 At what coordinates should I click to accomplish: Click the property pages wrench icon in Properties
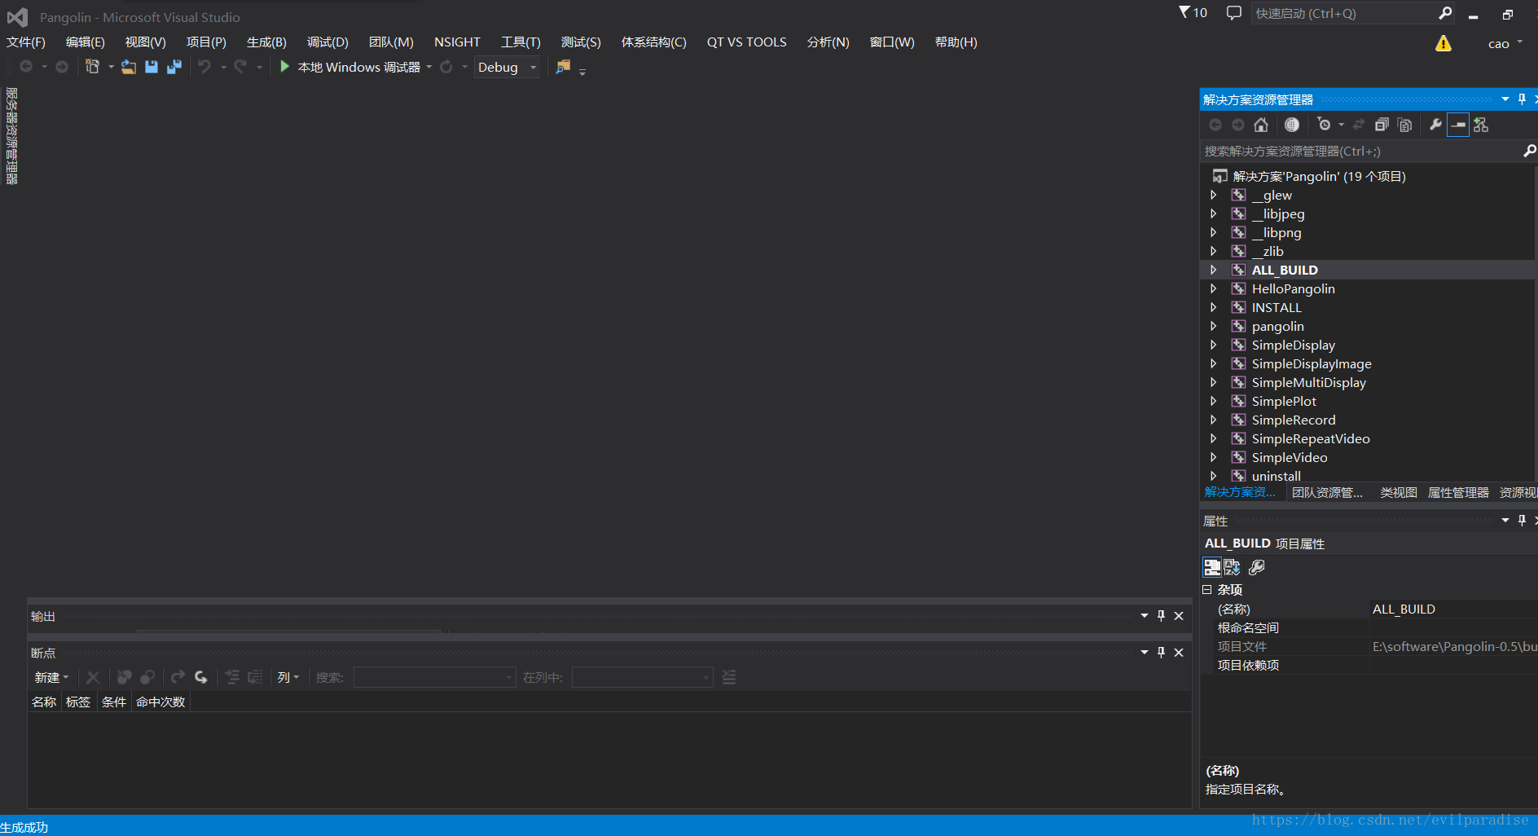pos(1257,567)
